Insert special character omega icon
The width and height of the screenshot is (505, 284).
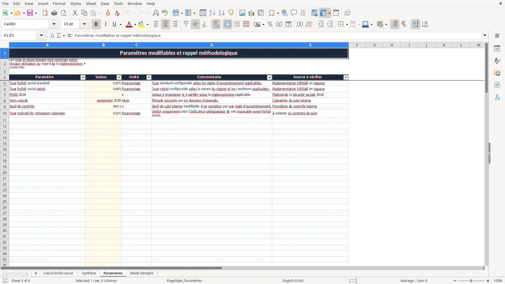click(271, 13)
